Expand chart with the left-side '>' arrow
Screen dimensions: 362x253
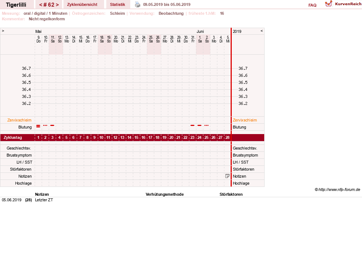coord(3,31)
